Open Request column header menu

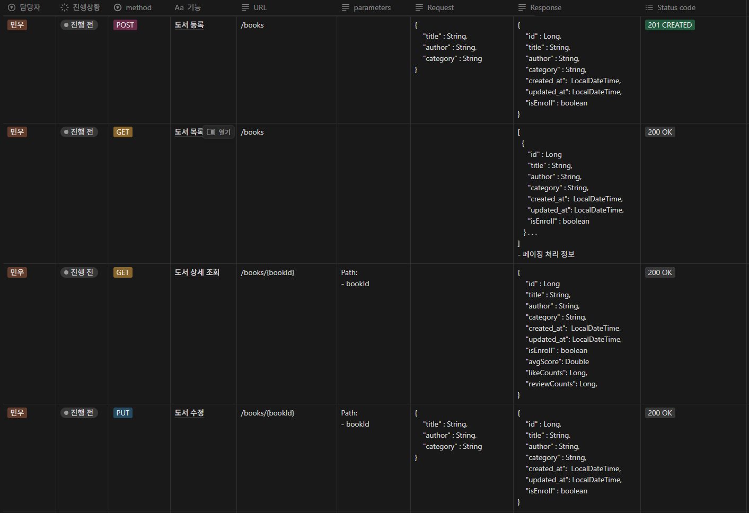tap(462, 7)
